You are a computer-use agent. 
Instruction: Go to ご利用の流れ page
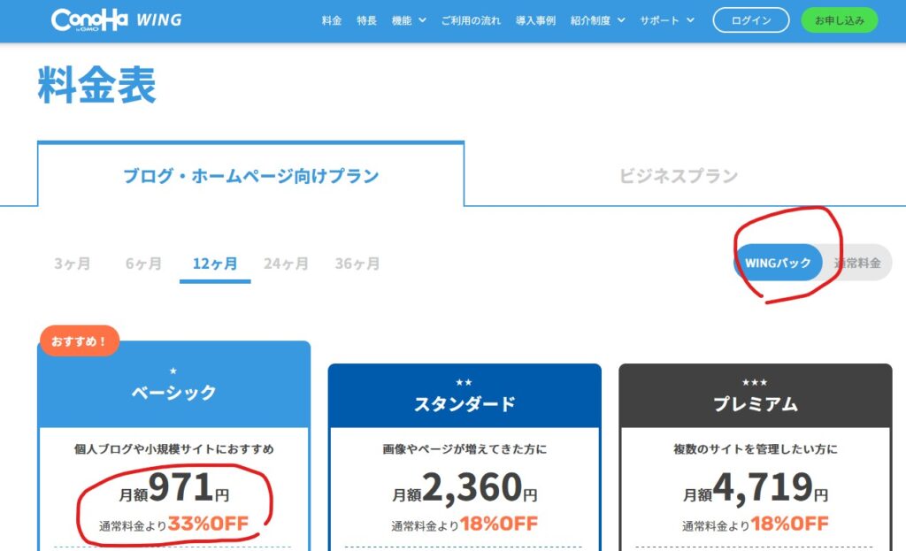click(x=471, y=20)
